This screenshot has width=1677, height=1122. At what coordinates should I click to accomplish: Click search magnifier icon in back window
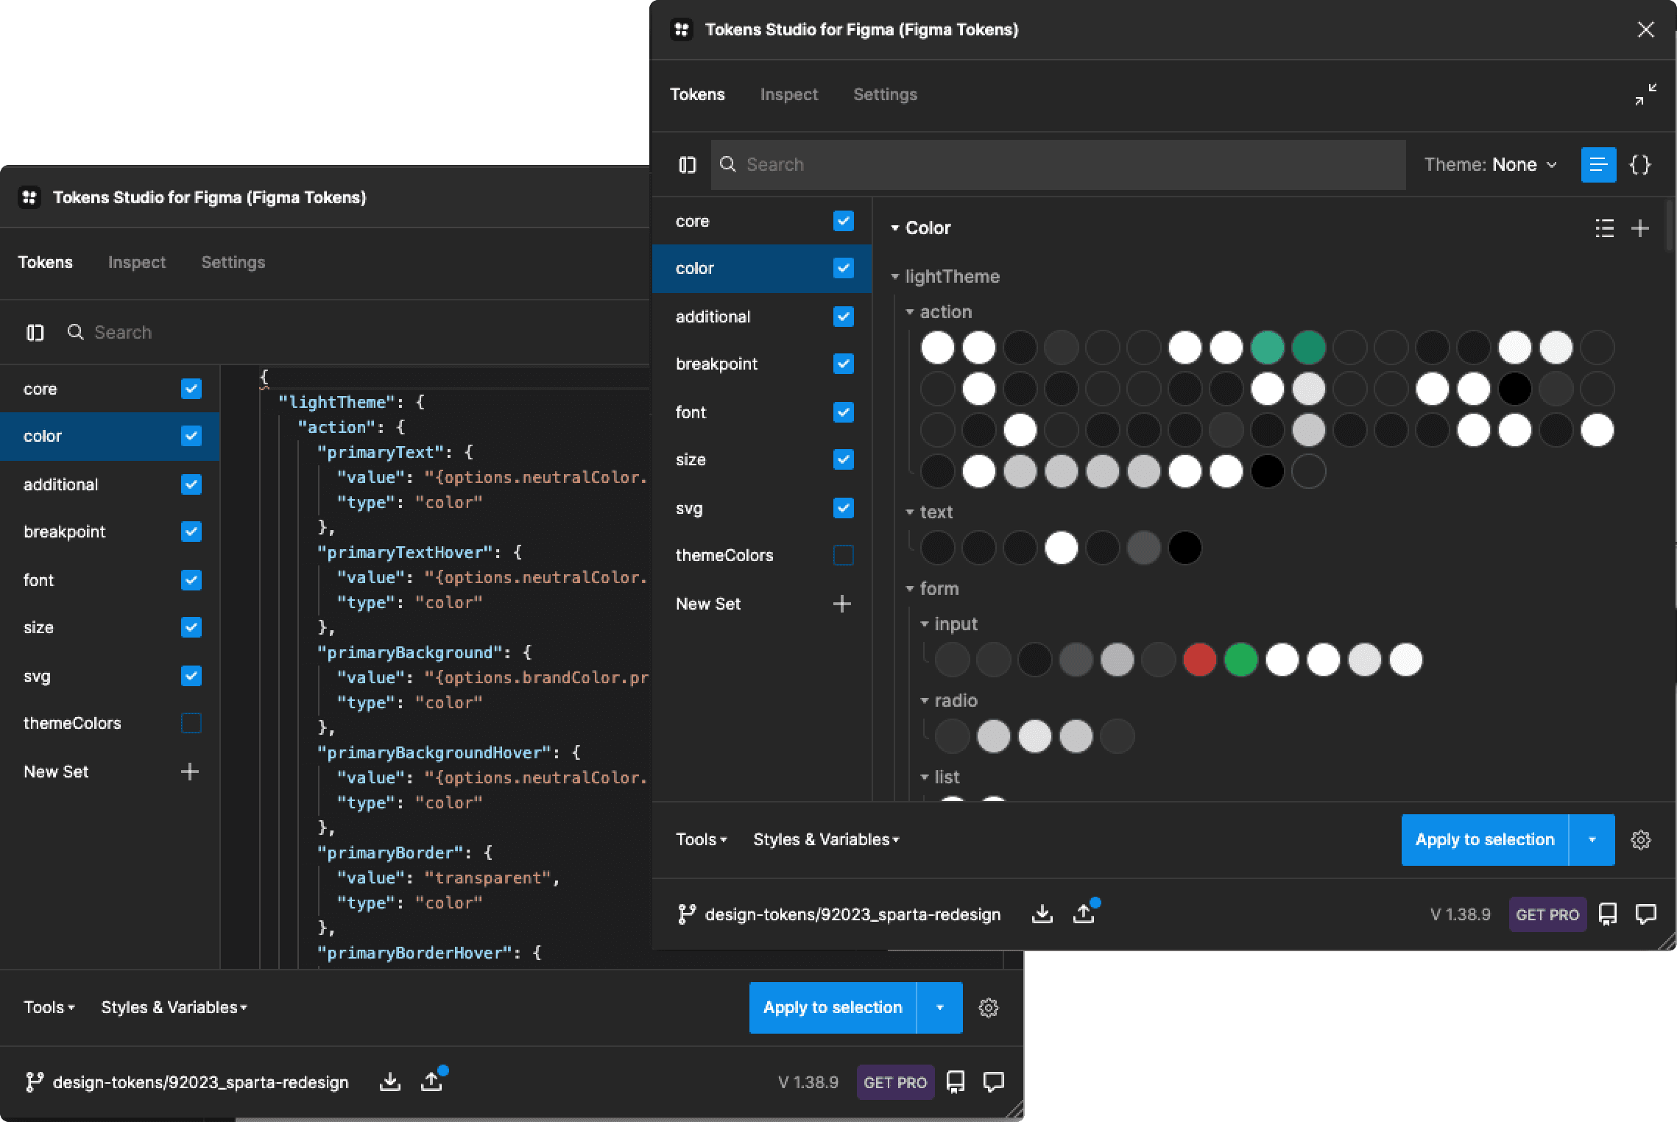[76, 332]
